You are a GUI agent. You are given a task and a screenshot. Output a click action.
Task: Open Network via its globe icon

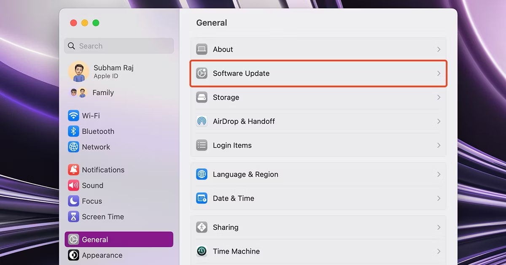pyautogui.click(x=73, y=147)
